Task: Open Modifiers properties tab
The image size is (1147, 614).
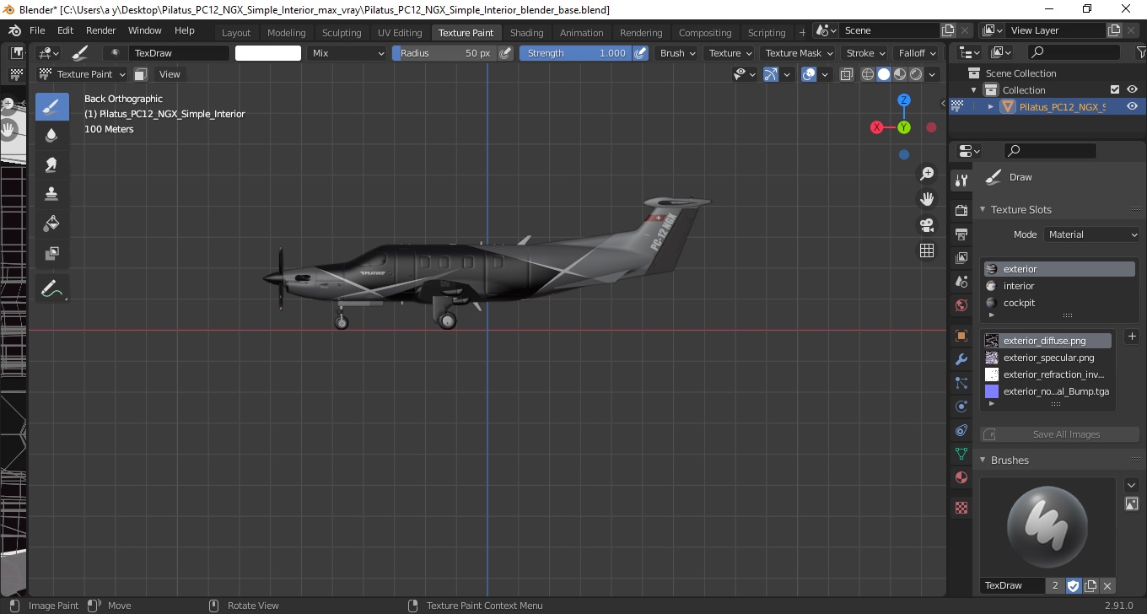Action: pyautogui.click(x=961, y=359)
